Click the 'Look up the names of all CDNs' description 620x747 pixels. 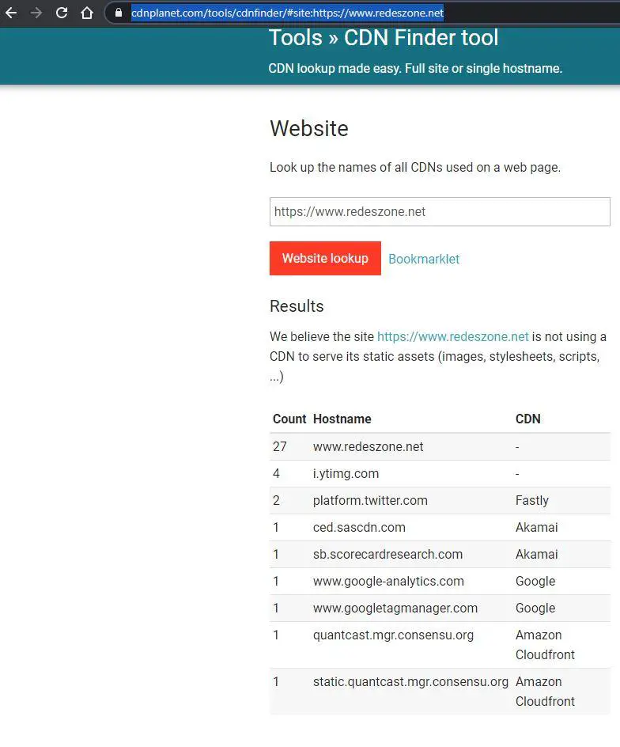[414, 168]
